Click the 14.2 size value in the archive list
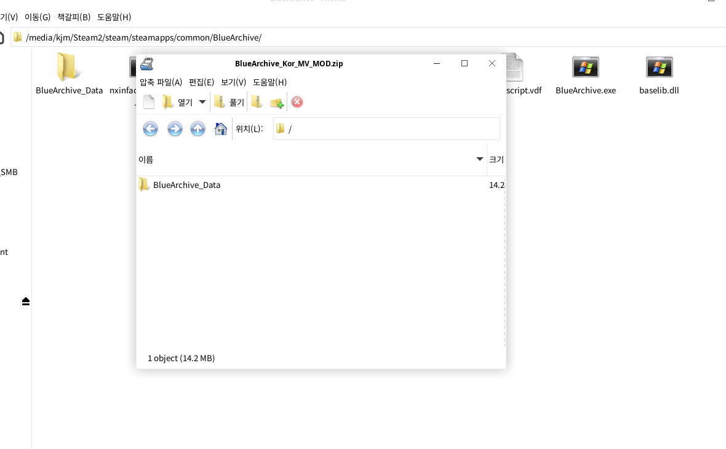Viewport: 726px width, 449px height. click(497, 185)
